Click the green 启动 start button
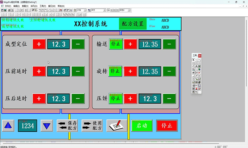Viewport: 248px width, 148px height. [142, 125]
